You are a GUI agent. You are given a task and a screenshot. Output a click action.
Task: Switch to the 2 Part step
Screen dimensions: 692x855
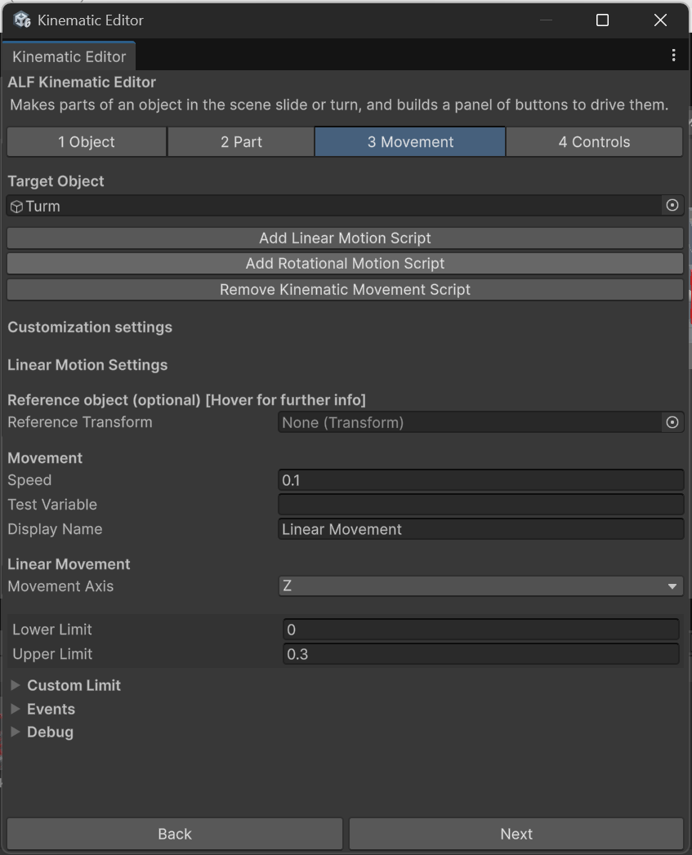click(x=241, y=142)
